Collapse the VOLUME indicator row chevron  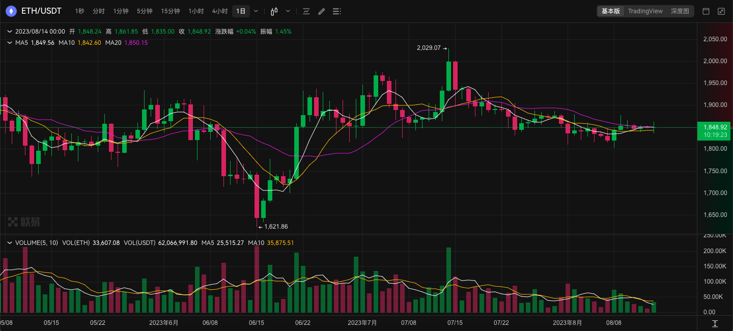click(x=9, y=243)
